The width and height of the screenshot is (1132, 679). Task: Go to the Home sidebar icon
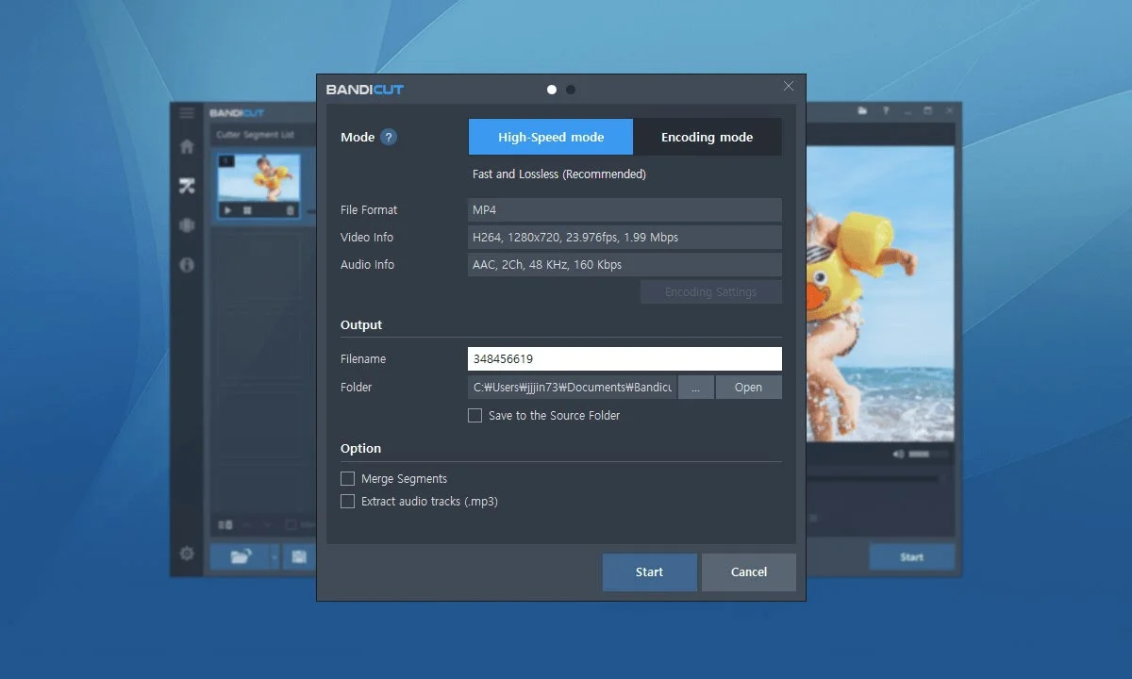tap(187, 146)
